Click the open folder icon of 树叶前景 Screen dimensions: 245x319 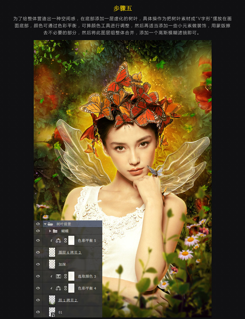coord(50,224)
